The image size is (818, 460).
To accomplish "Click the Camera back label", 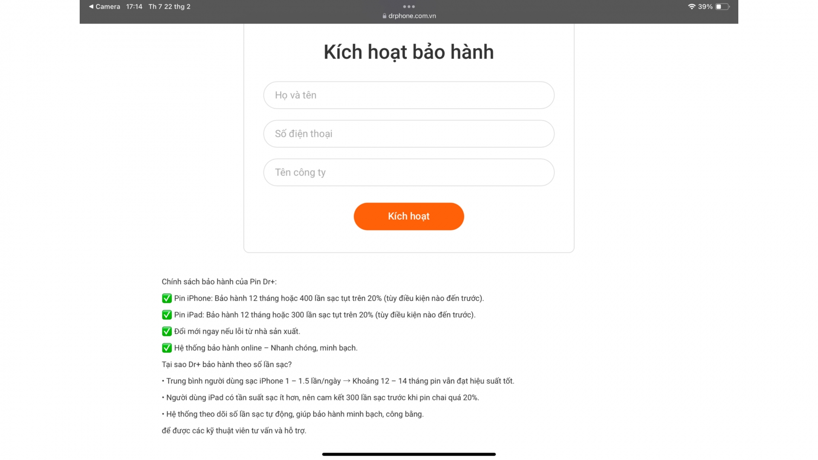I will coord(108,6).
